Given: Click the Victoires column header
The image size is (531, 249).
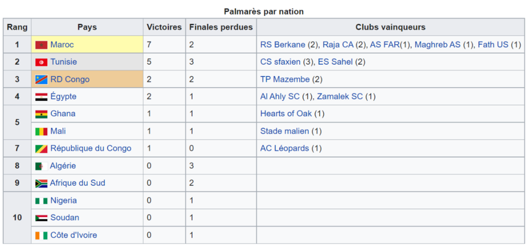Looking at the screenshot, I should point(164,27).
